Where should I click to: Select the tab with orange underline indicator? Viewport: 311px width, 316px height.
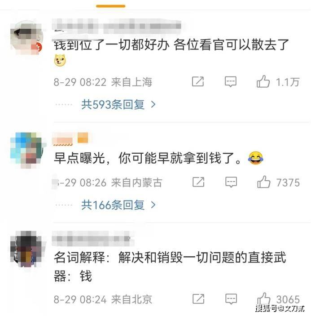pos(111,6)
